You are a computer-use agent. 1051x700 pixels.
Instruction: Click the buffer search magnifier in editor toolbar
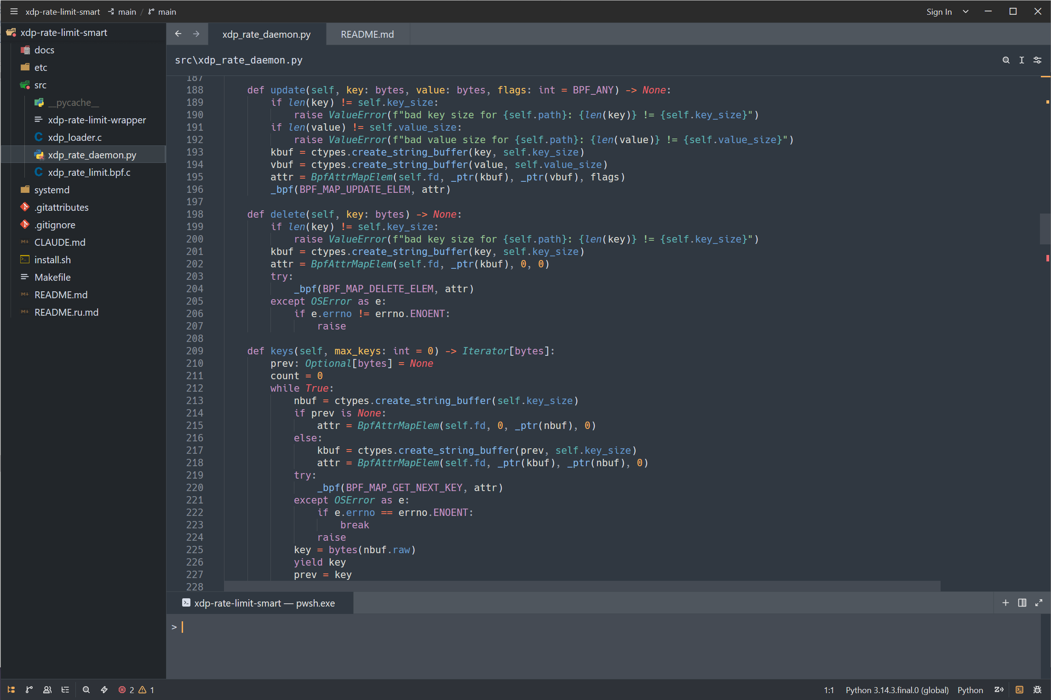pos(1006,60)
